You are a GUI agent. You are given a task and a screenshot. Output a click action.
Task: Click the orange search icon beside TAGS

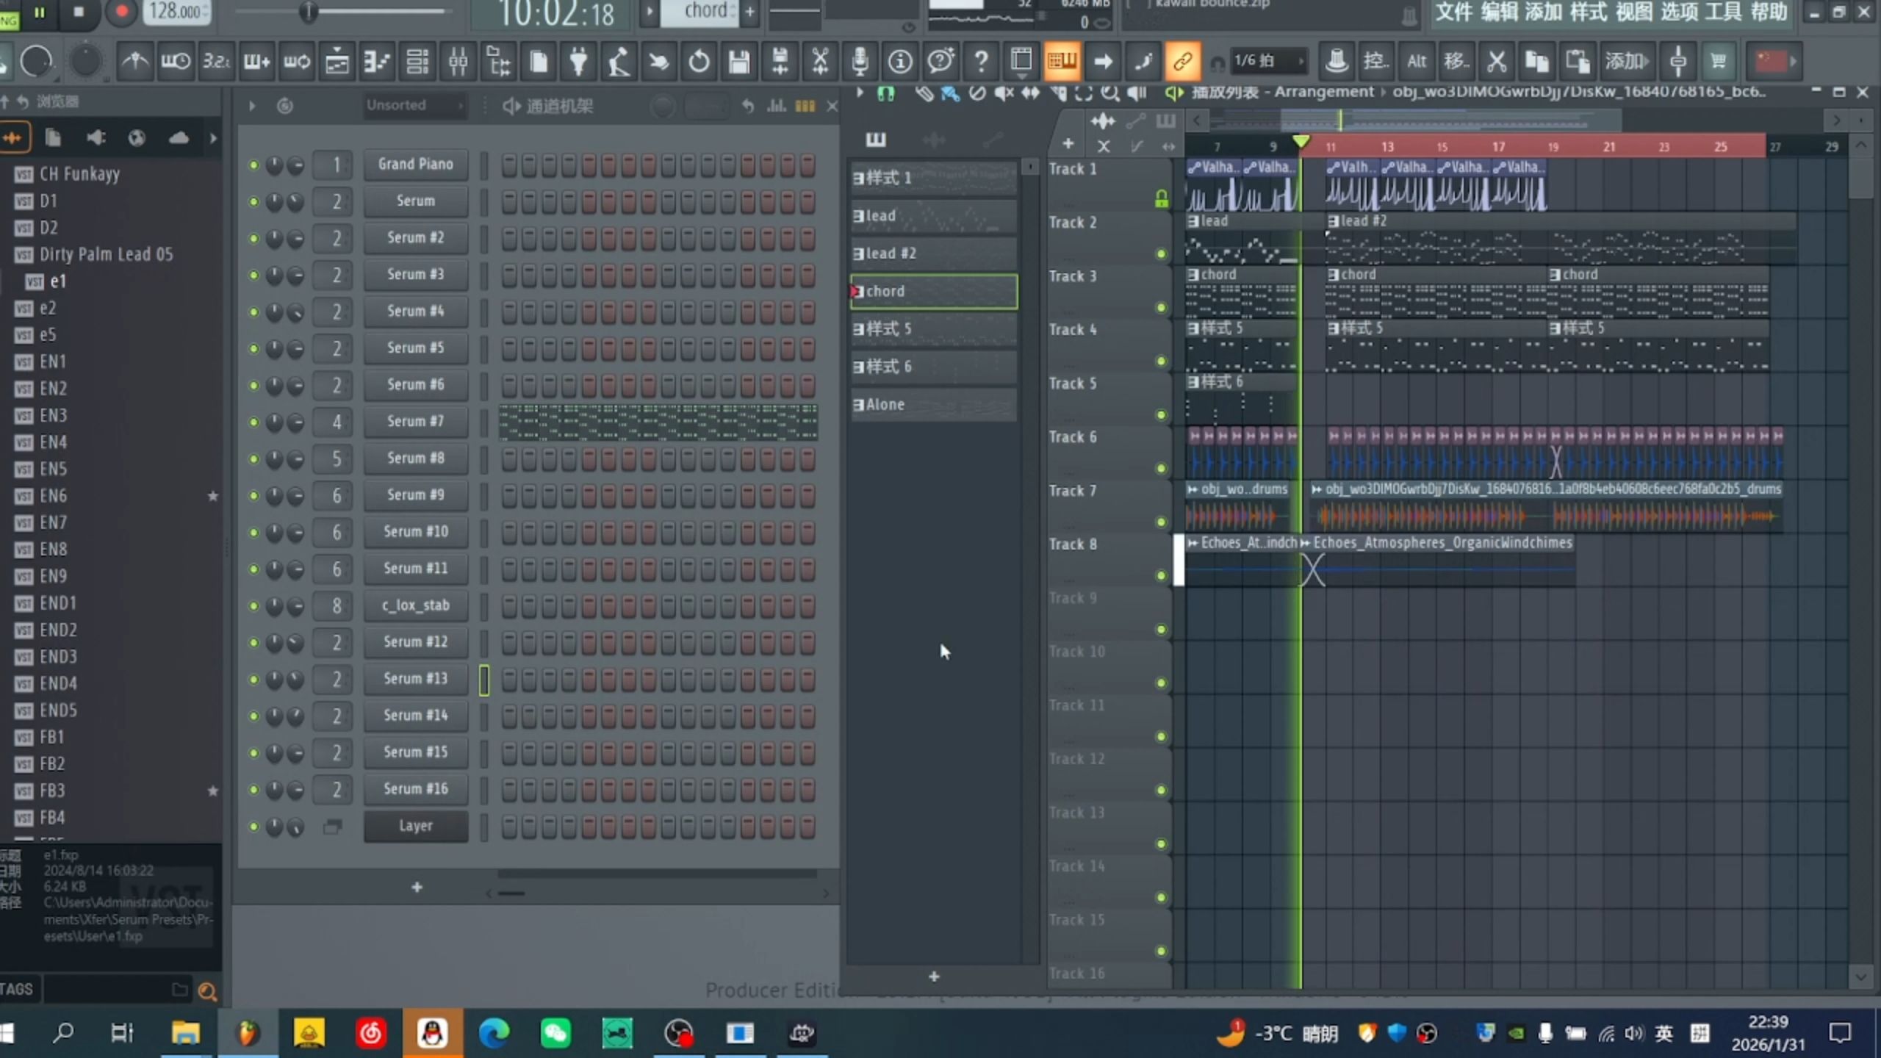[x=207, y=993]
